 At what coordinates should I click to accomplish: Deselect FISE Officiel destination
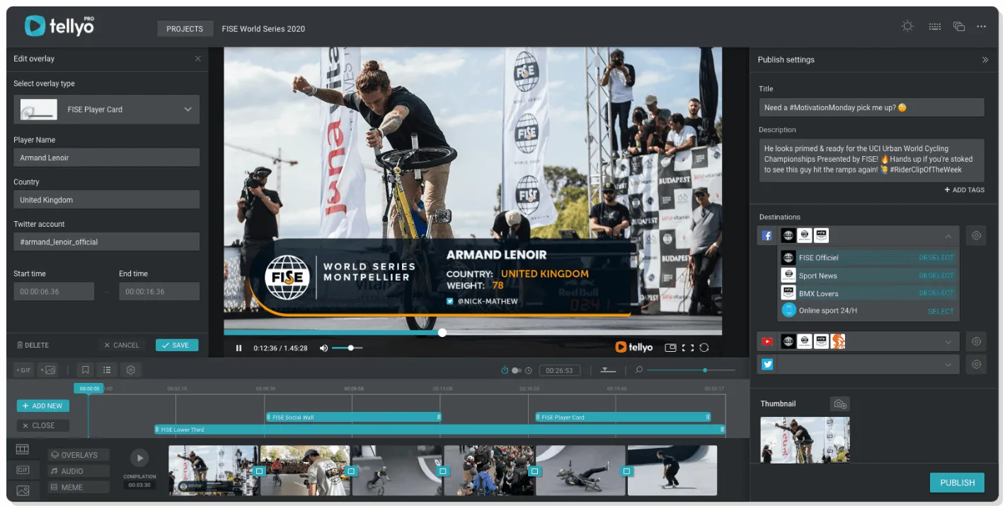[x=936, y=258]
